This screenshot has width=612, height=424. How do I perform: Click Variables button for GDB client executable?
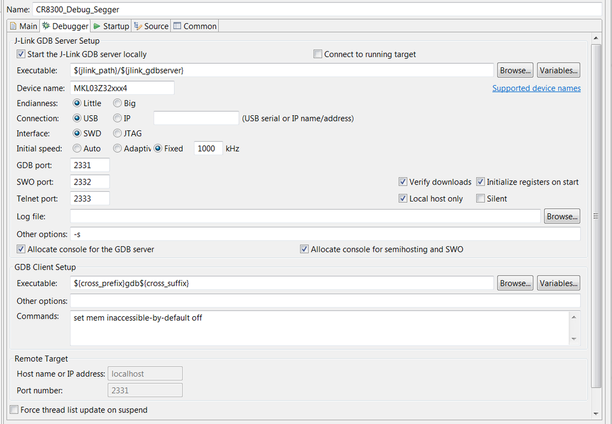tap(558, 283)
